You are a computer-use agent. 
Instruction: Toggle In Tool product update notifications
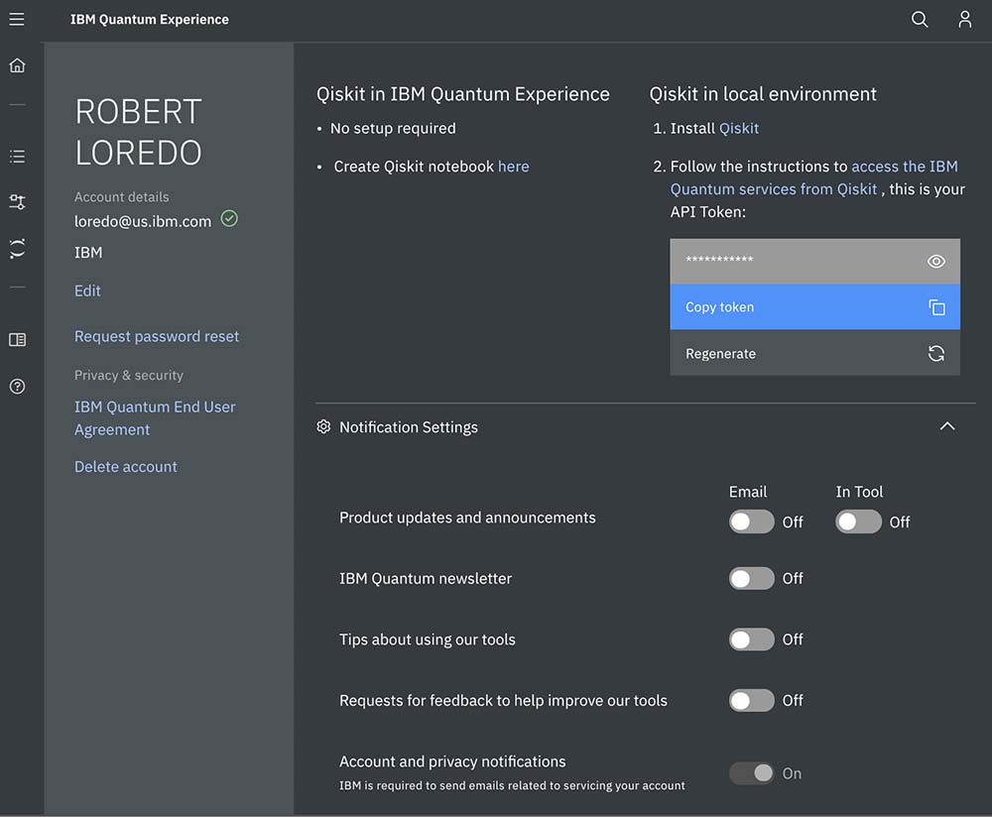[x=858, y=522]
